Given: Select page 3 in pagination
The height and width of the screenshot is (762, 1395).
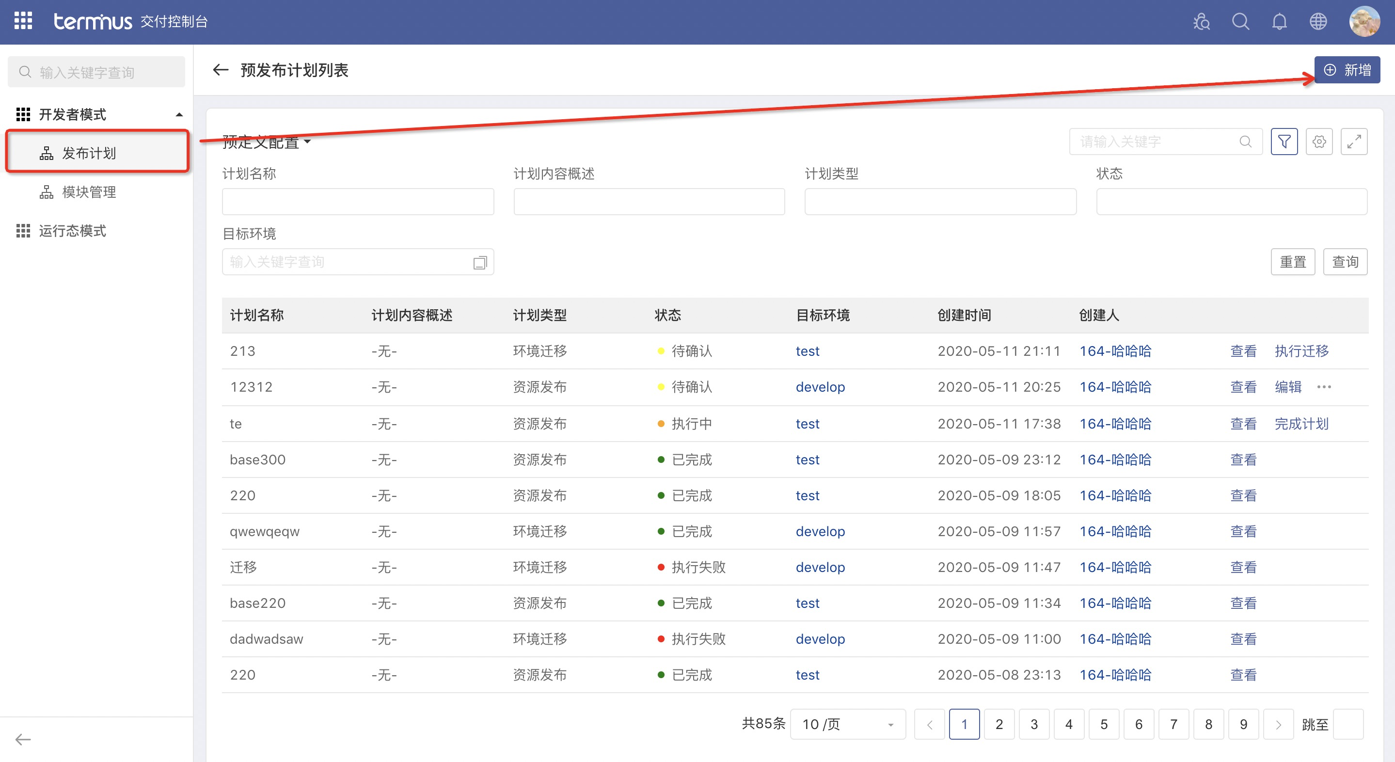Looking at the screenshot, I should [1034, 724].
